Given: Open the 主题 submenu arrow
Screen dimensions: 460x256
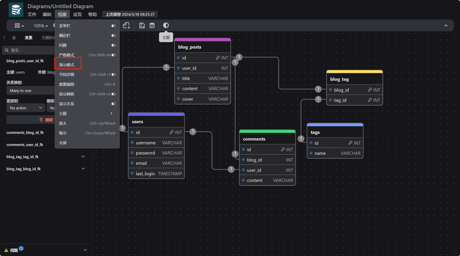Looking at the screenshot, I should pyautogui.click(x=112, y=114).
